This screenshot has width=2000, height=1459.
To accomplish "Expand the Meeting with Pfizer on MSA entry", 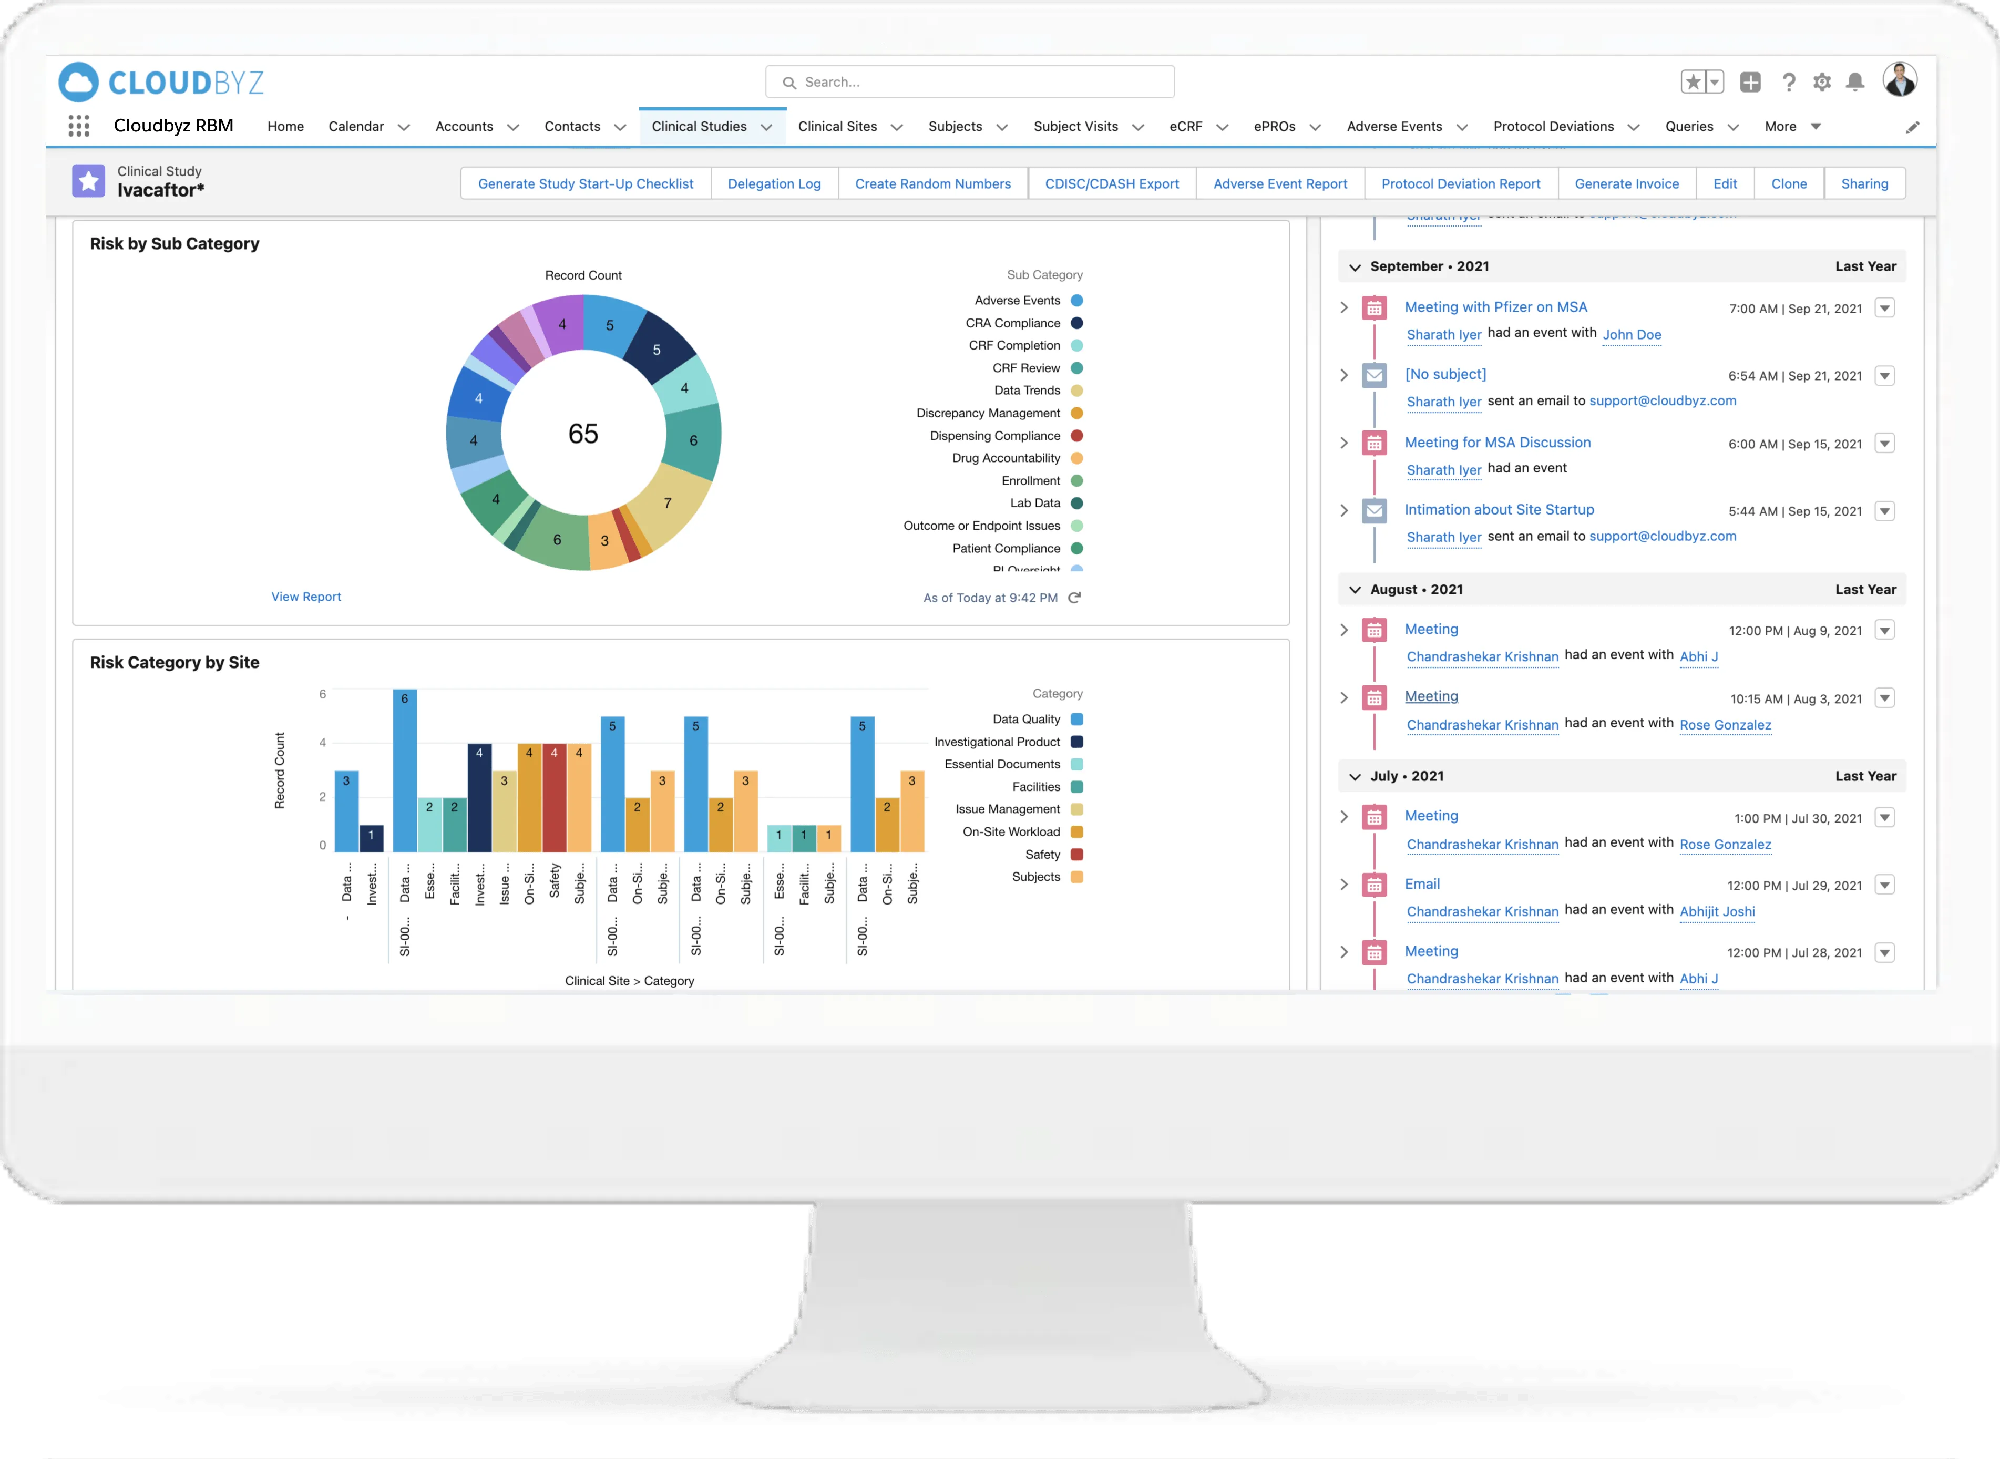I will click(x=1344, y=307).
